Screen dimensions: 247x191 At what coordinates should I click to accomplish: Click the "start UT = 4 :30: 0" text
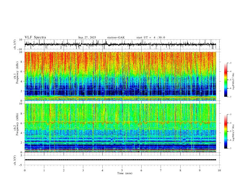tap(151, 37)
